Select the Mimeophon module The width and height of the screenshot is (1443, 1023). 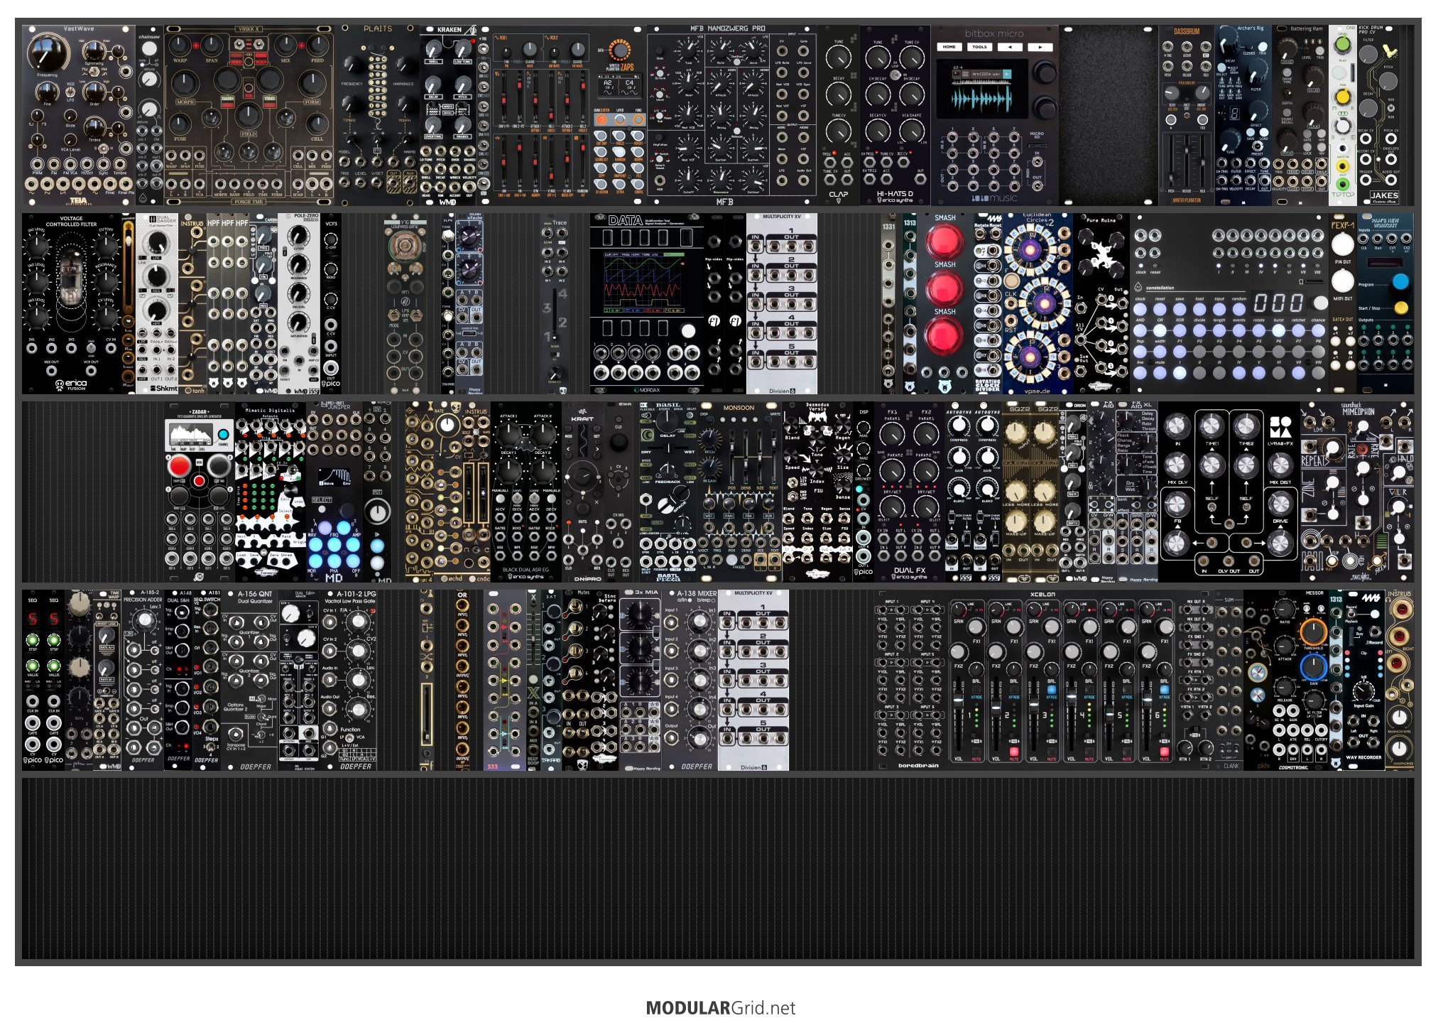(x=1357, y=492)
